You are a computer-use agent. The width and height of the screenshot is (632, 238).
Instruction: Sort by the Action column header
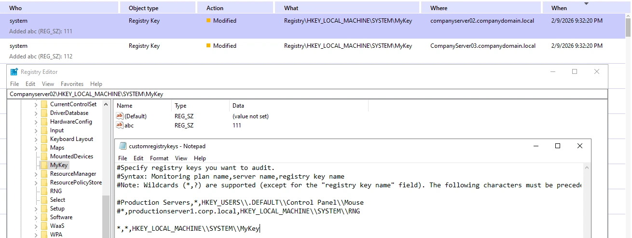[x=235, y=8]
